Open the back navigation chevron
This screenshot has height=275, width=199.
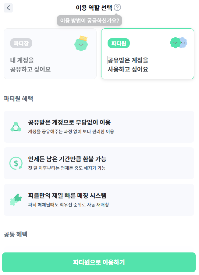[8, 8]
